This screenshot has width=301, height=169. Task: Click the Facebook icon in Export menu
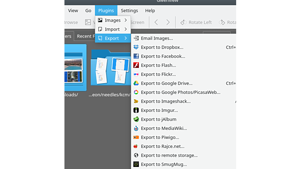pos(136,56)
